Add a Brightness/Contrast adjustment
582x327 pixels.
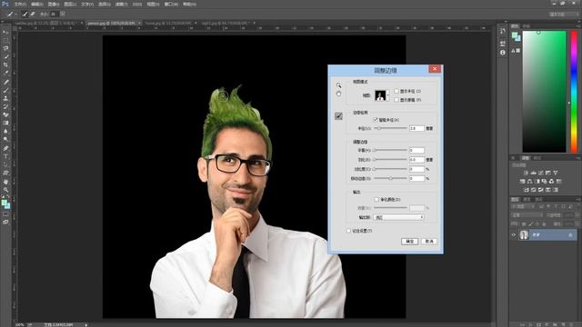coord(526,173)
